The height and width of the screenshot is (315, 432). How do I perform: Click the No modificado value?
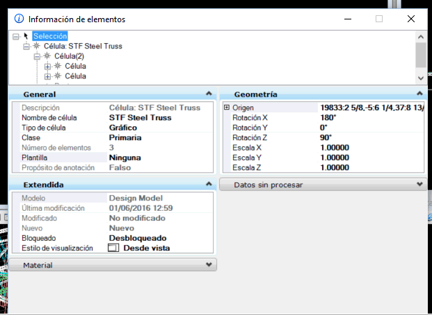tap(137, 218)
